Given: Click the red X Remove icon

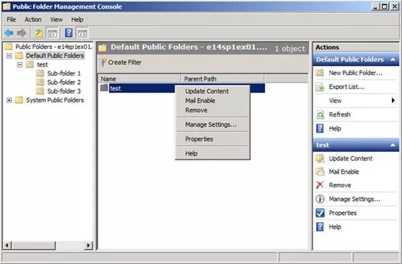Looking at the screenshot, I should pos(320,185).
